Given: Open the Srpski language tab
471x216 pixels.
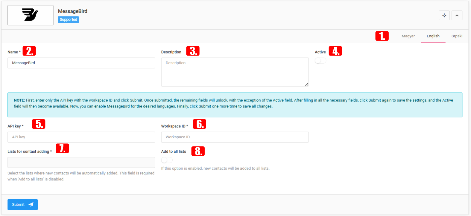Looking at the screenshot, I should 457,36.
